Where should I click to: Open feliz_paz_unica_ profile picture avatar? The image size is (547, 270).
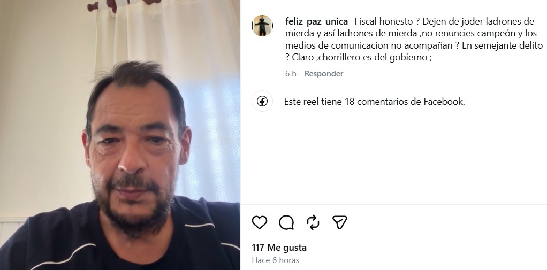coord(262,26)
